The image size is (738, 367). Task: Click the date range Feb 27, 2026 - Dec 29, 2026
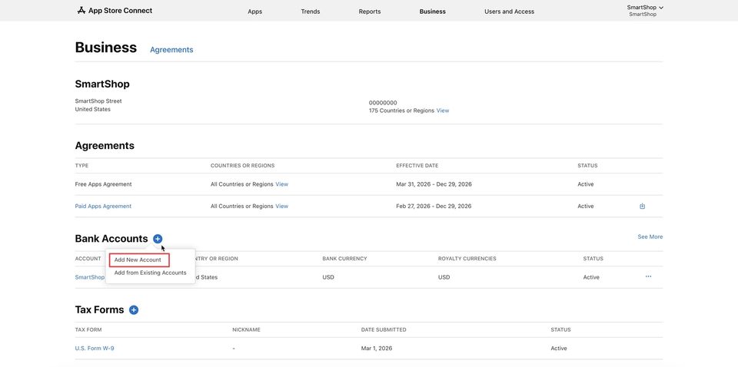pyautogui.click(x=434, y=207)
